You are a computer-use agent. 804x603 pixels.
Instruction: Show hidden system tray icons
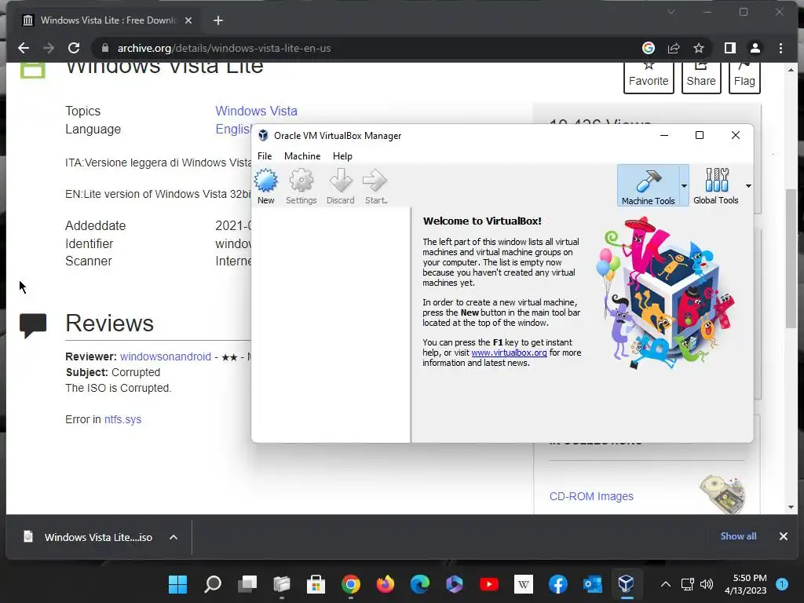[665, 584]
